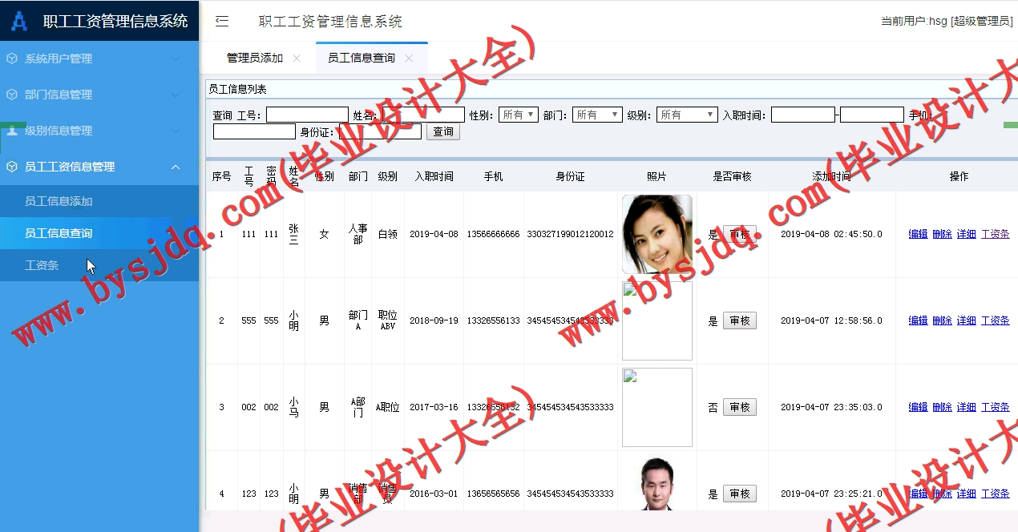
Task: Click 张三's photo thumbnail
Action: [656, 233]
